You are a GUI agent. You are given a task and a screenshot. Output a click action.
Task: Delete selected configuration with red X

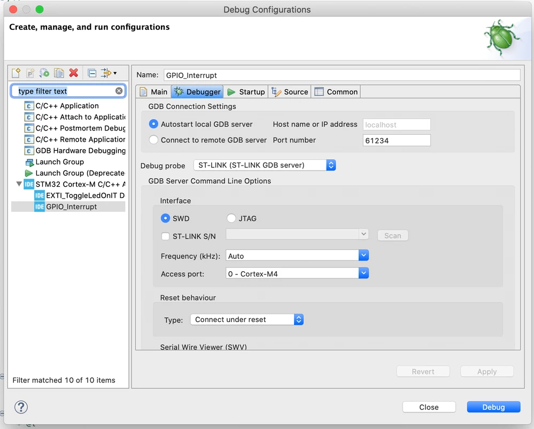[74, 73]
